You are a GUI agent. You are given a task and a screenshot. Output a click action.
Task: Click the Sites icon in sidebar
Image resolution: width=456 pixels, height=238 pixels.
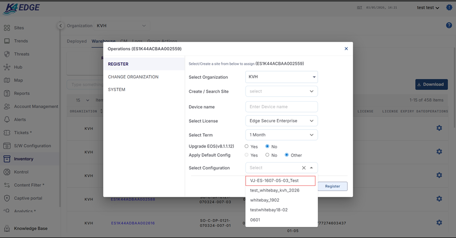(x=7, y=28)
